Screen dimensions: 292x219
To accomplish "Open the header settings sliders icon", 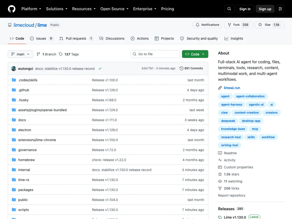I will [x=280, y=9].
